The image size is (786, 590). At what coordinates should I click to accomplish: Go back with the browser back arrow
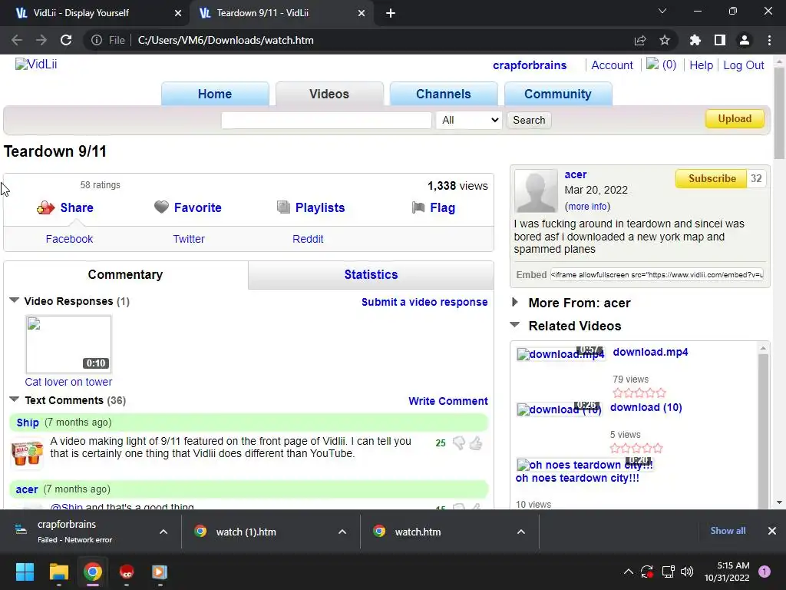click(17, 40)
